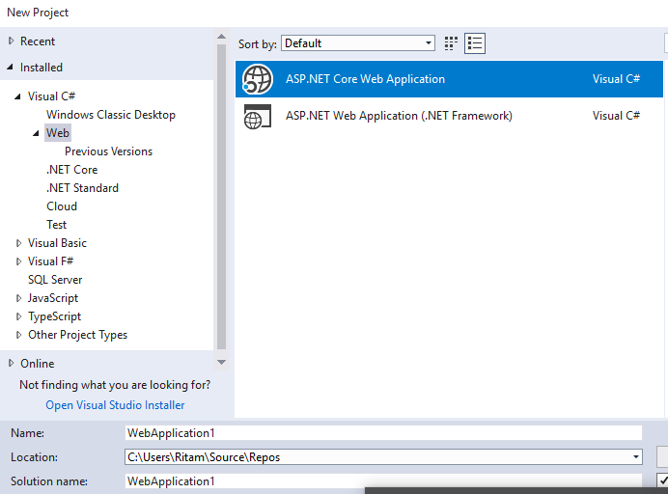Expand the Recent section
The height and width of the screenshot is (494, 668).
(x=11, y=41)
